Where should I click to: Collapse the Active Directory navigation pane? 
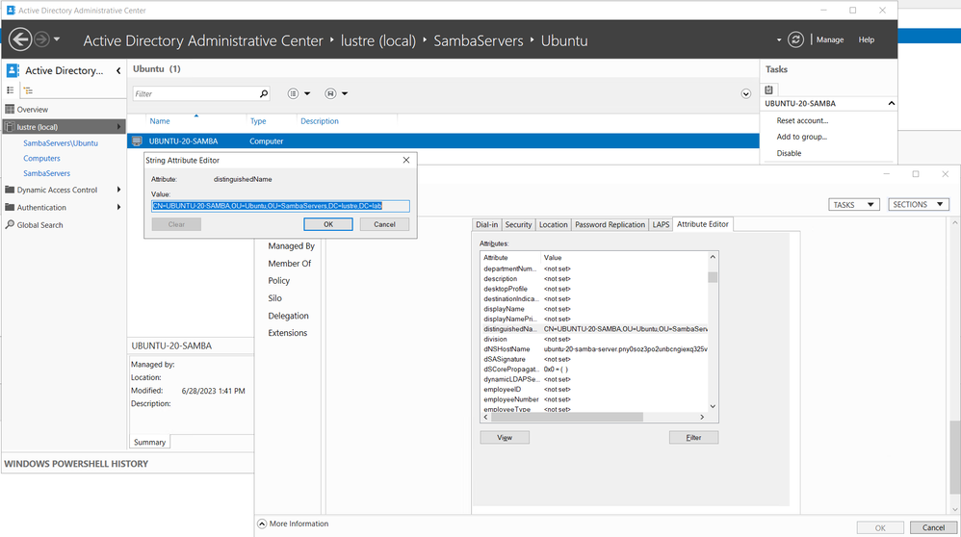click(x=118, y=70)
